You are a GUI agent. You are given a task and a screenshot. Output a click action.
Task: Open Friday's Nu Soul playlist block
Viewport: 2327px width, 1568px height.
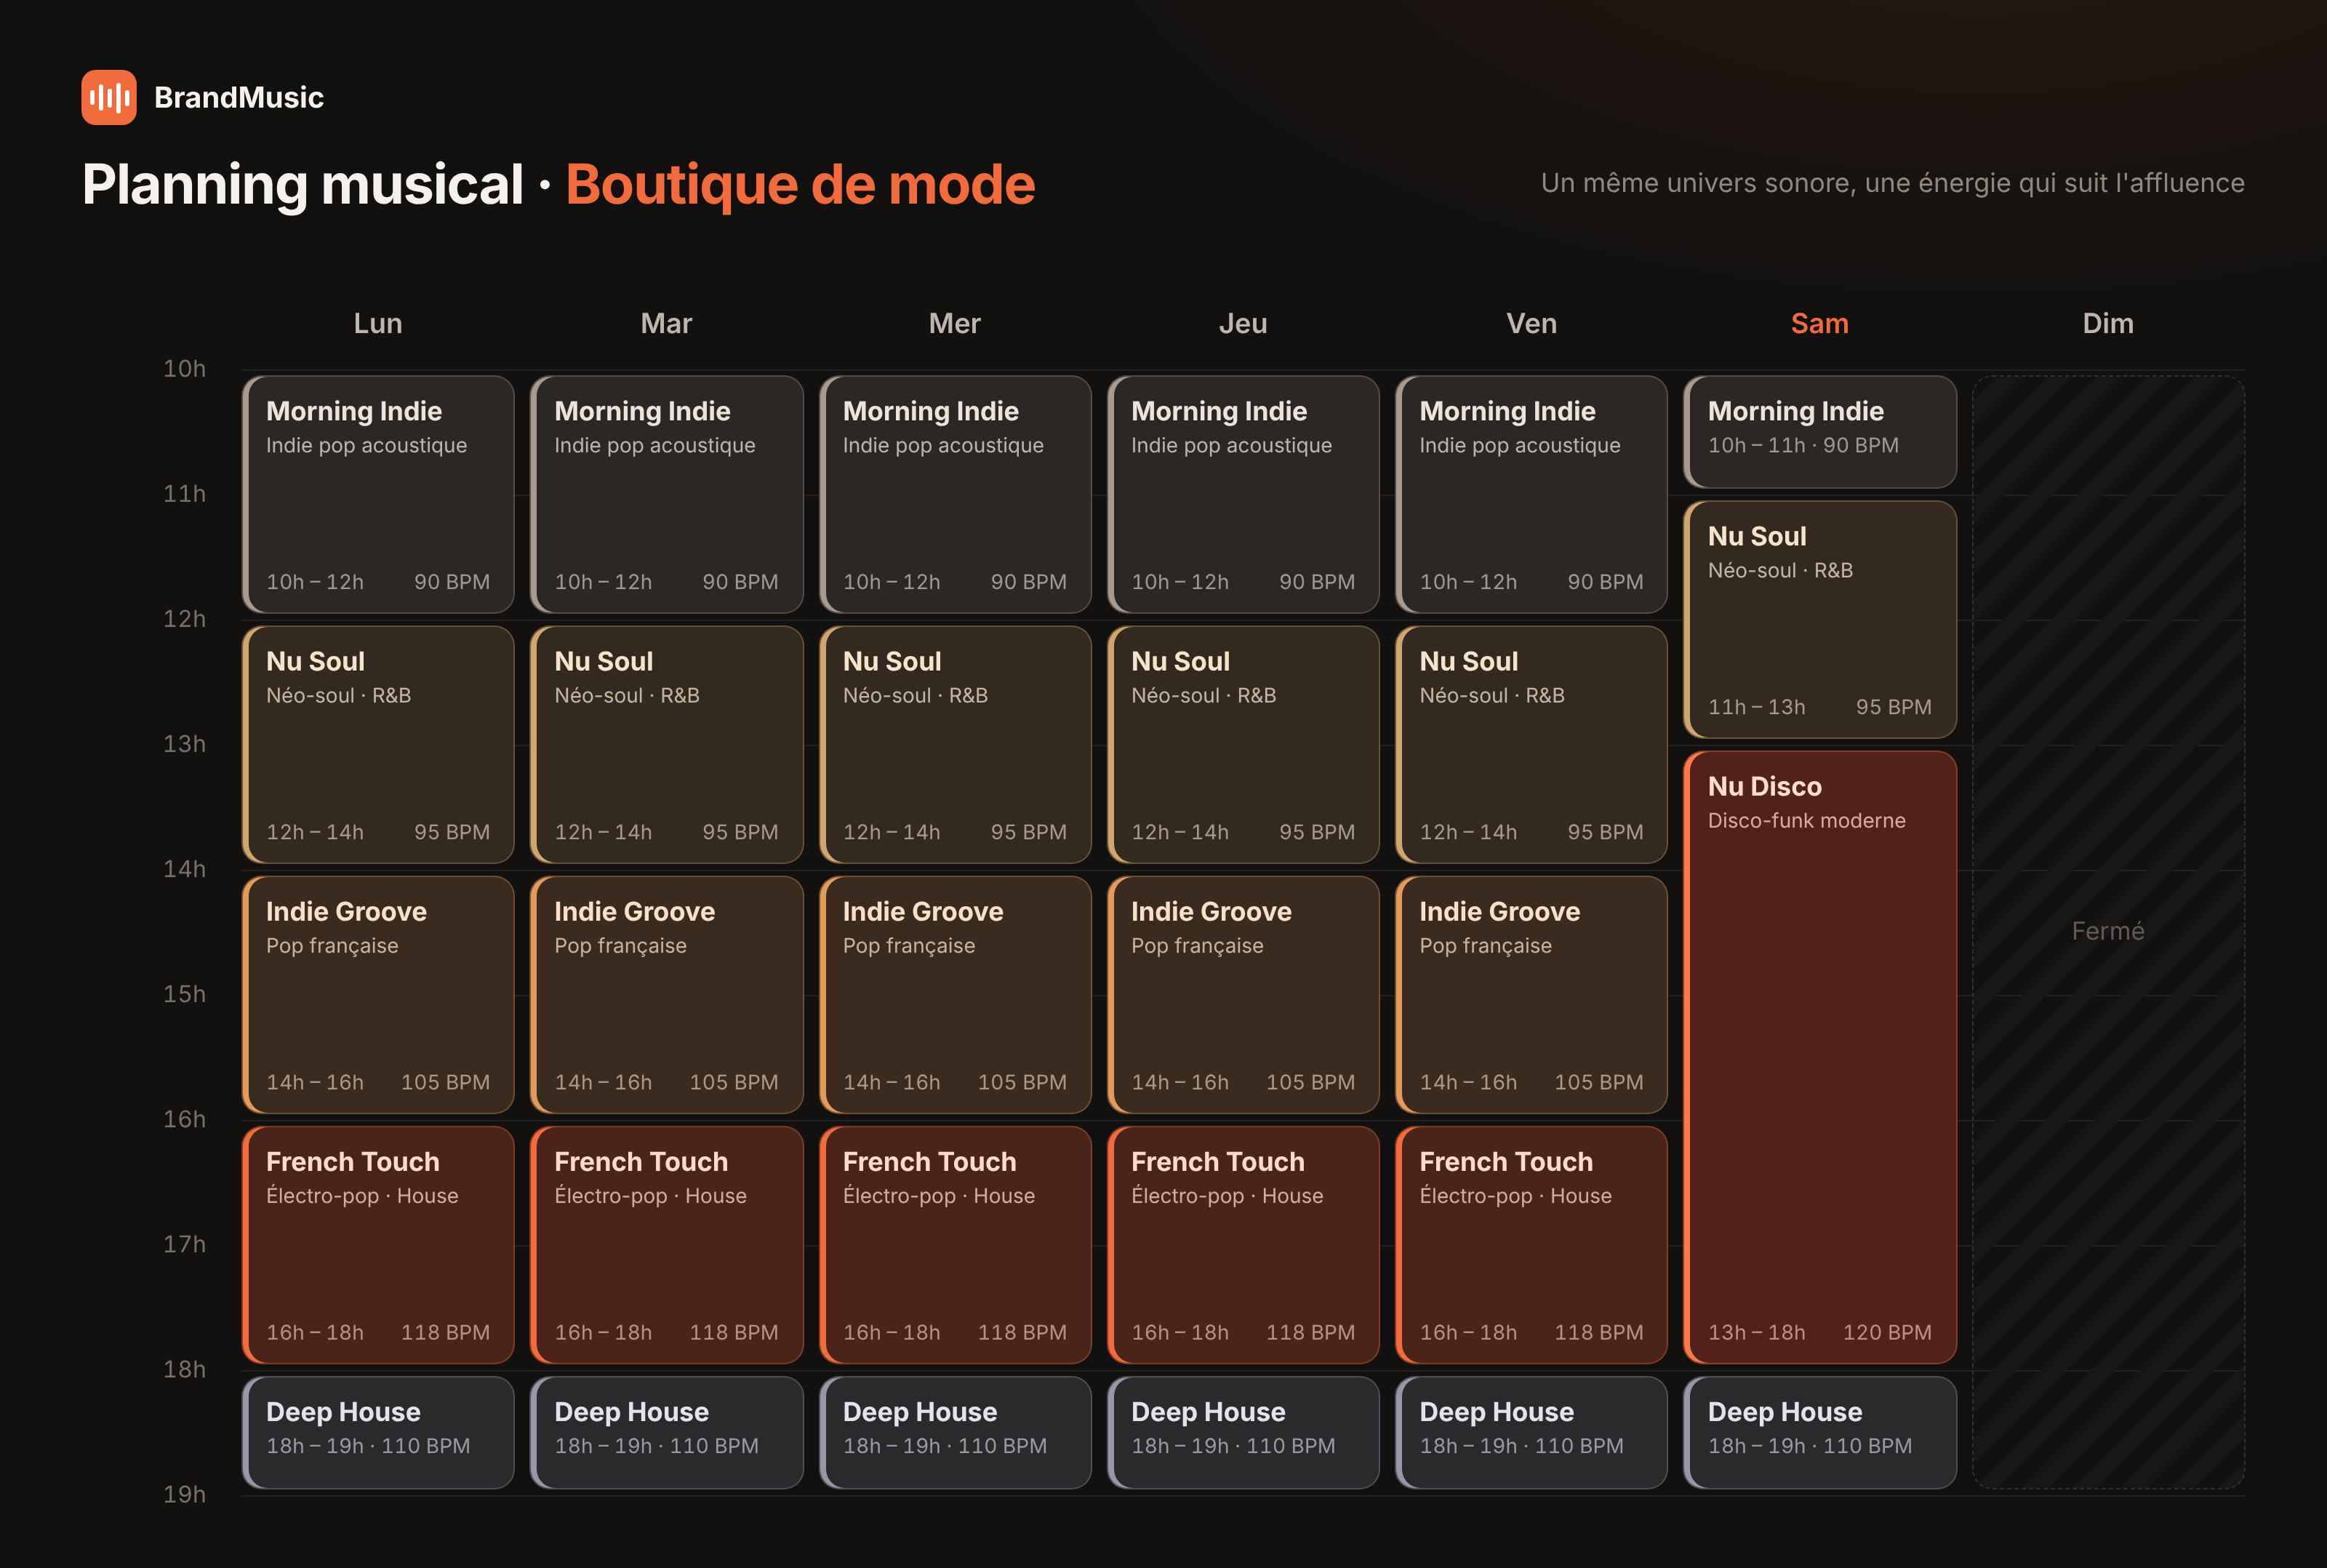coord(1531,744)
